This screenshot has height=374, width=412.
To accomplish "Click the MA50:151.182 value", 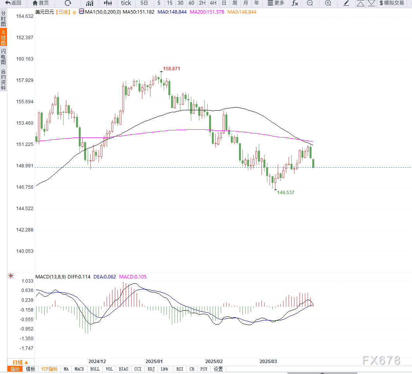I will pos(138,12).
